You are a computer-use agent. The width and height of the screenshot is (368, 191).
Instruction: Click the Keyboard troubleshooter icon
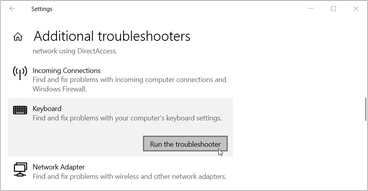pyautogui.click(x=20, y=110)
